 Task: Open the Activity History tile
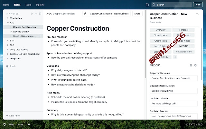[184, 52]
